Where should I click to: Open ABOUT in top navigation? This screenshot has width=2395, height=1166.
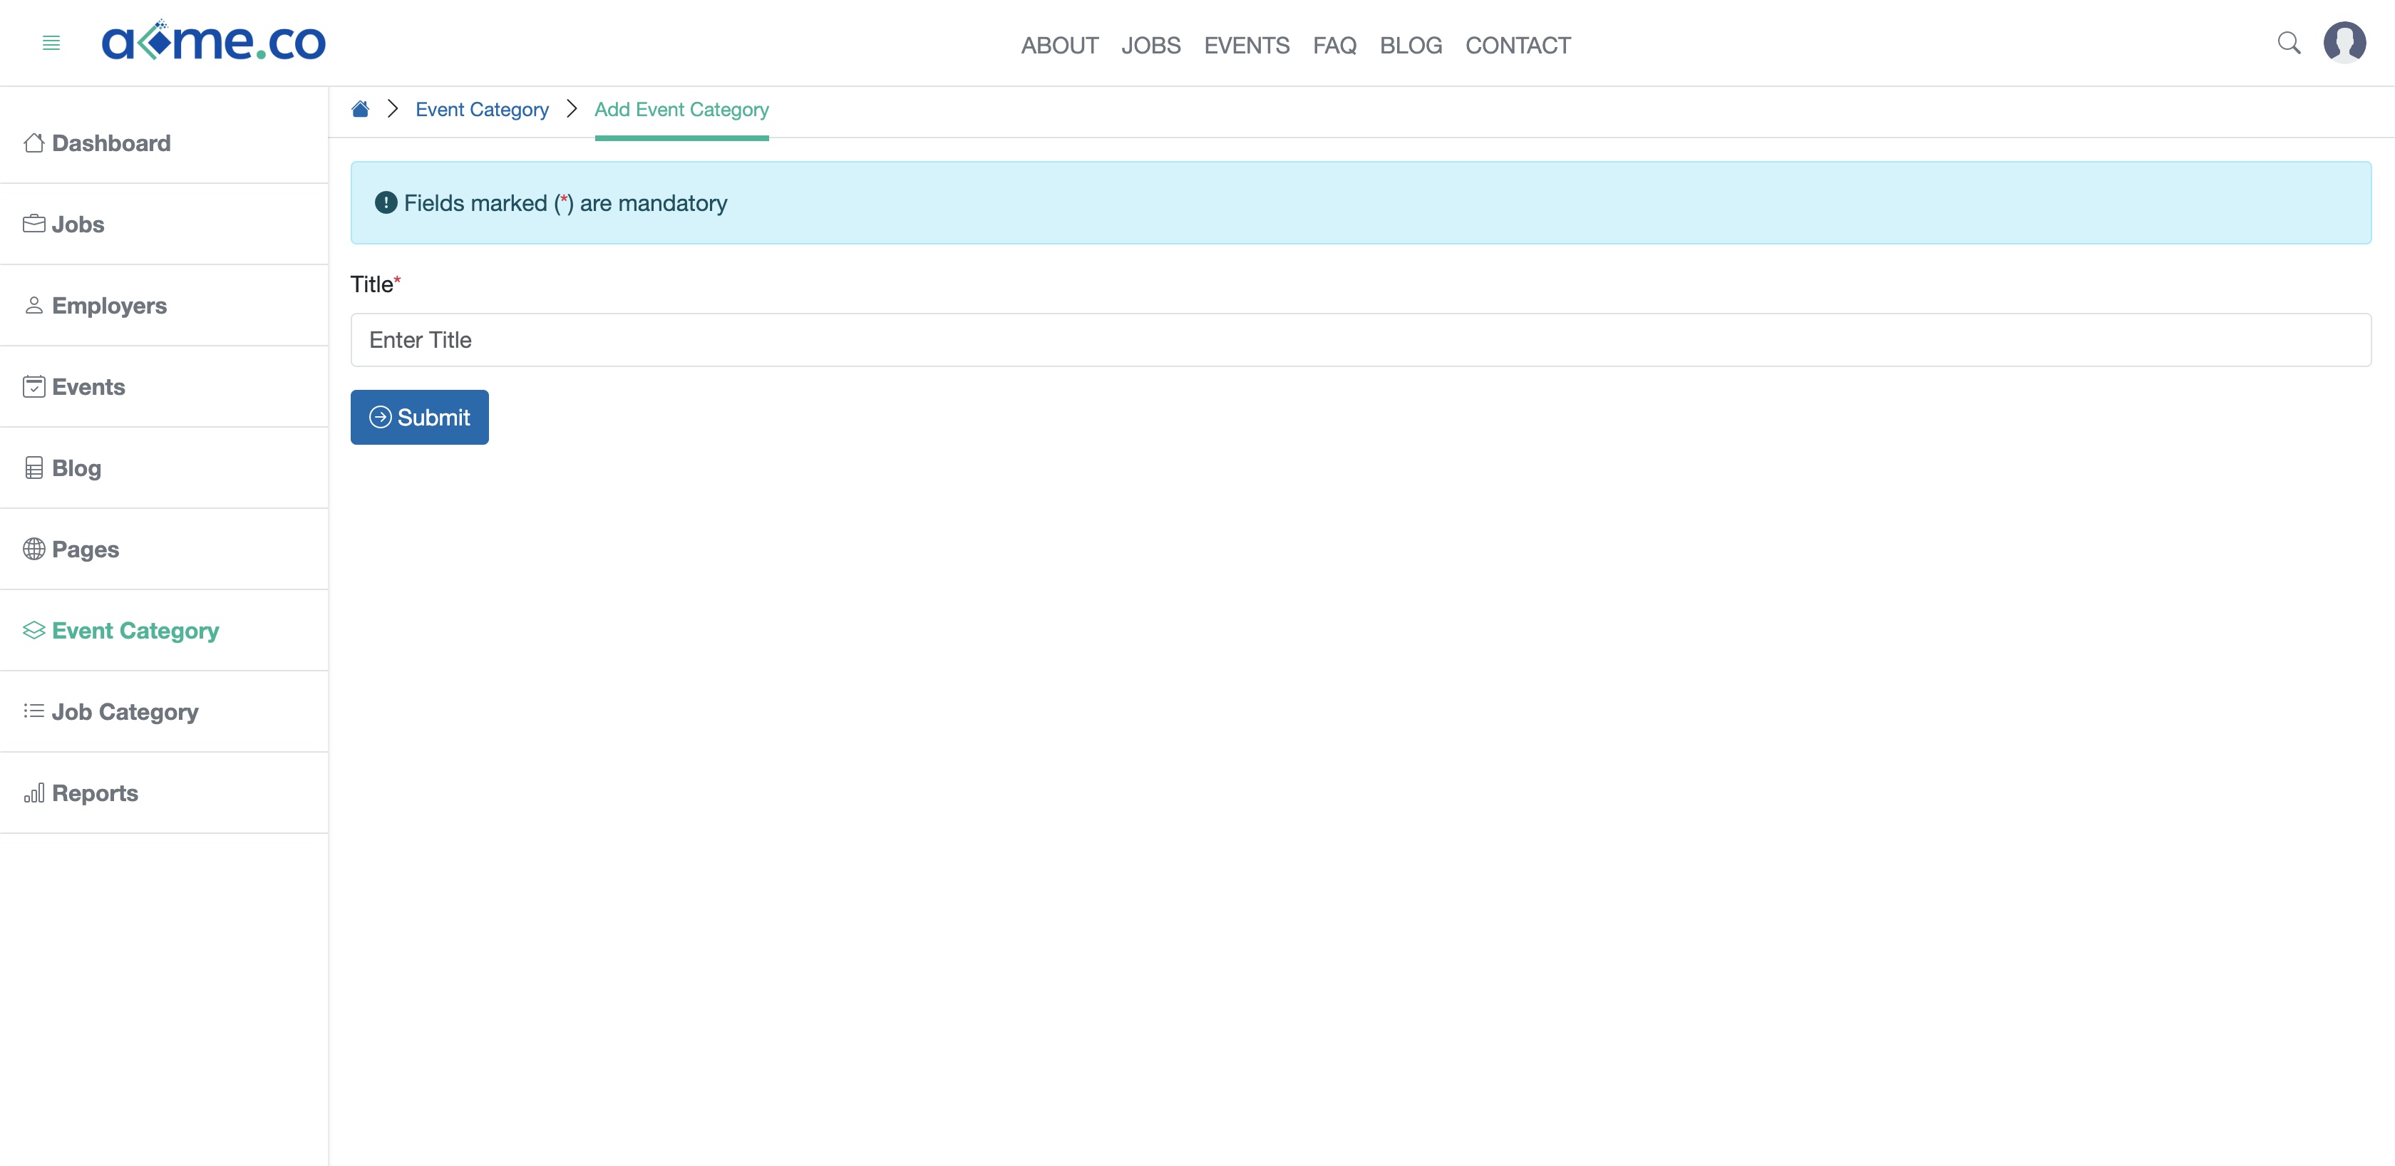(1060, 46)
